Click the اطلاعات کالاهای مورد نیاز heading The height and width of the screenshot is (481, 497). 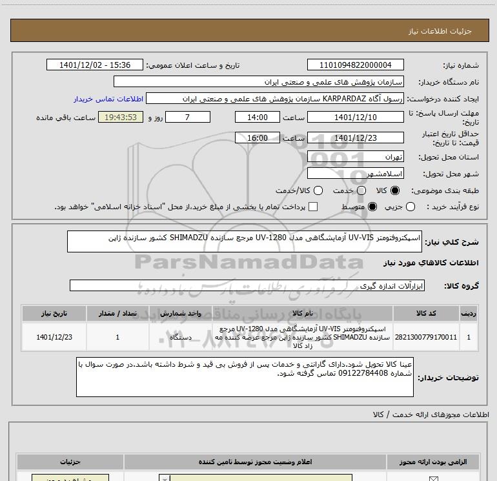pos(431,263)
